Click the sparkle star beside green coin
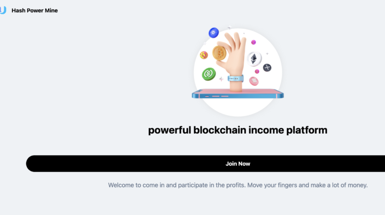 (221, 79)
